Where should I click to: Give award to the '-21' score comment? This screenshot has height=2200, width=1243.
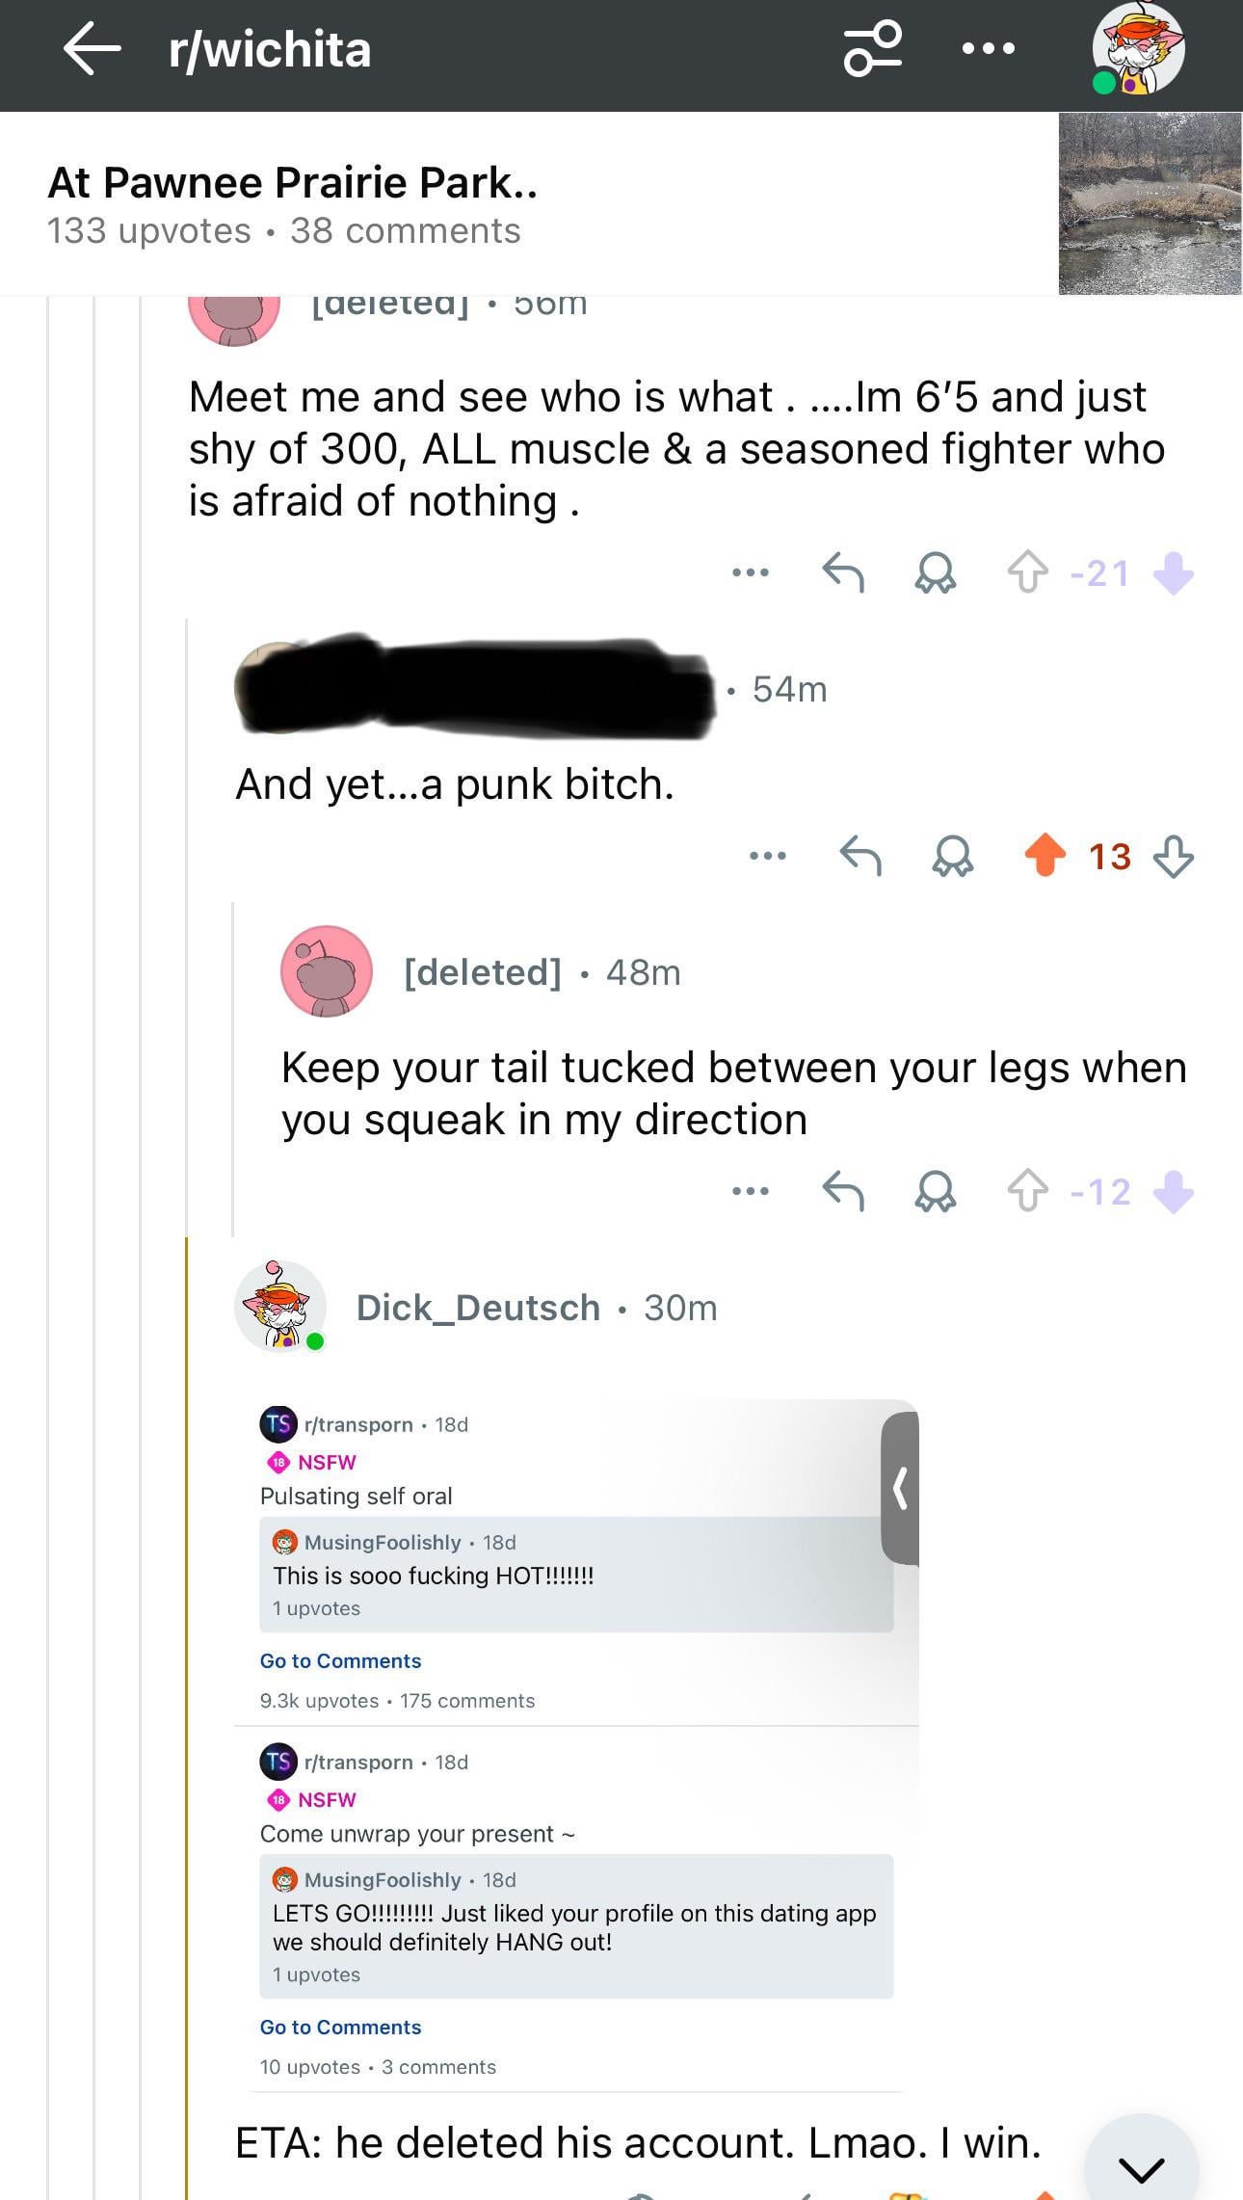pyautogui.click(x=935, y=573)
